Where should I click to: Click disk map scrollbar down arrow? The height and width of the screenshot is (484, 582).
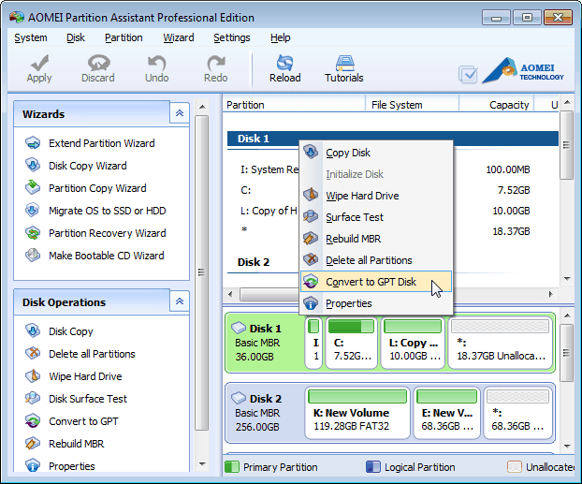pos(567,446)
